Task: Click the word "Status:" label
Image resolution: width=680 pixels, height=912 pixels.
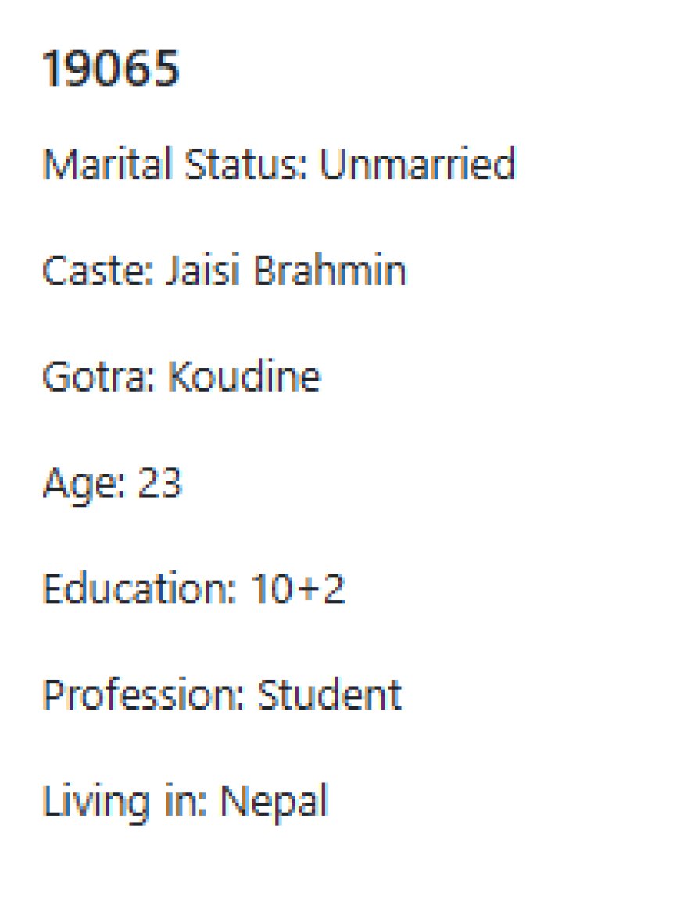Action: tap(233, 164)
